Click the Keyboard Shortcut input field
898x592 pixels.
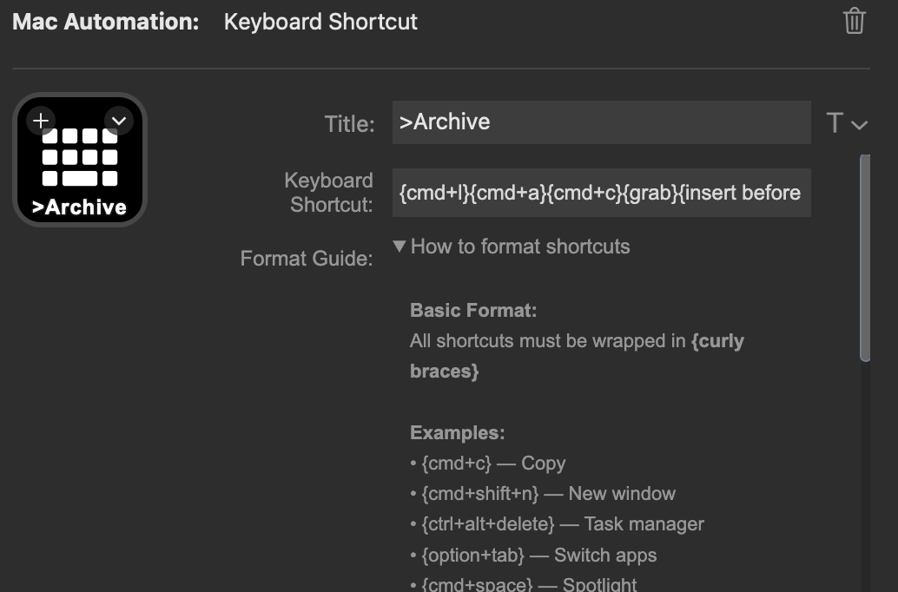(x=599, y=193)
